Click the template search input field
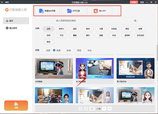Viewport: 158px width, 114px height. [92, 21]
